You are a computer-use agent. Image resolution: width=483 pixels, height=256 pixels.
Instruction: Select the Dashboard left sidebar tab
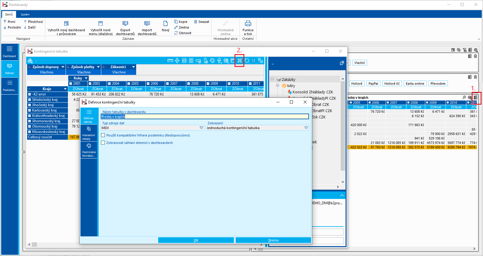(x=10, y=52)
